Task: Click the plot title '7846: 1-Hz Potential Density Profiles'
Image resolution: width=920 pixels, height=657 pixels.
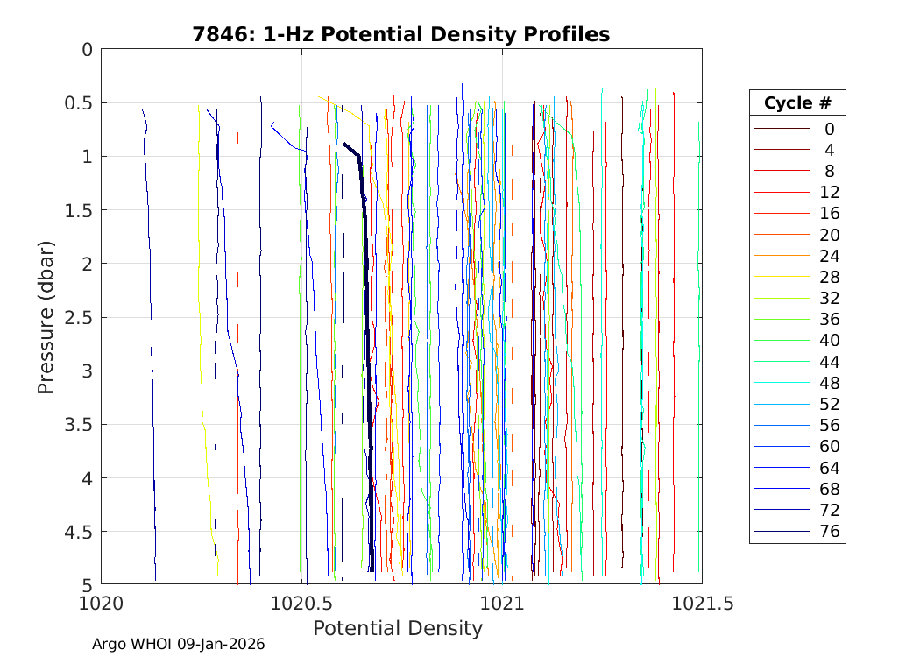Action: [x=400, y=34]
